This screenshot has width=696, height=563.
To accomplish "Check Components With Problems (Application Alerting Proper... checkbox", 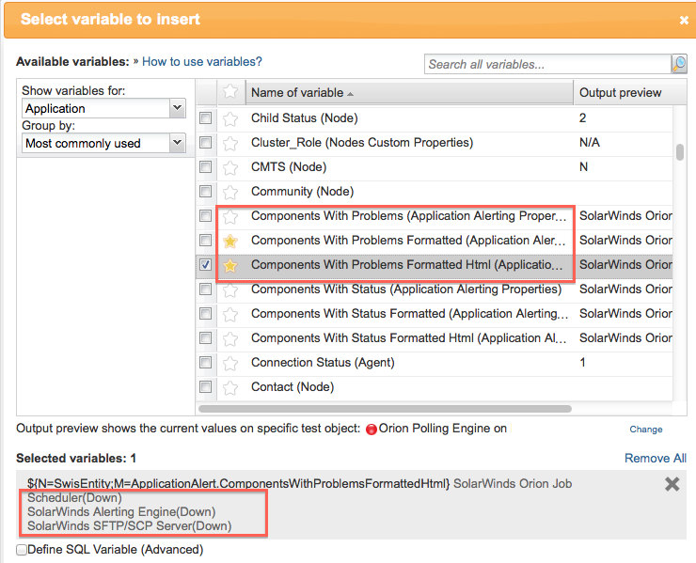I will (206, 215).
